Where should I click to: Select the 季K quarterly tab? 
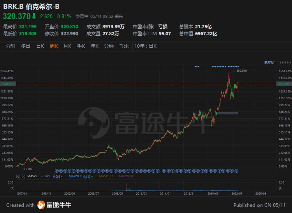[x=81, y=46]
